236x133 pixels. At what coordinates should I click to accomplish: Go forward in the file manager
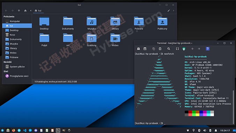[13, 11]
